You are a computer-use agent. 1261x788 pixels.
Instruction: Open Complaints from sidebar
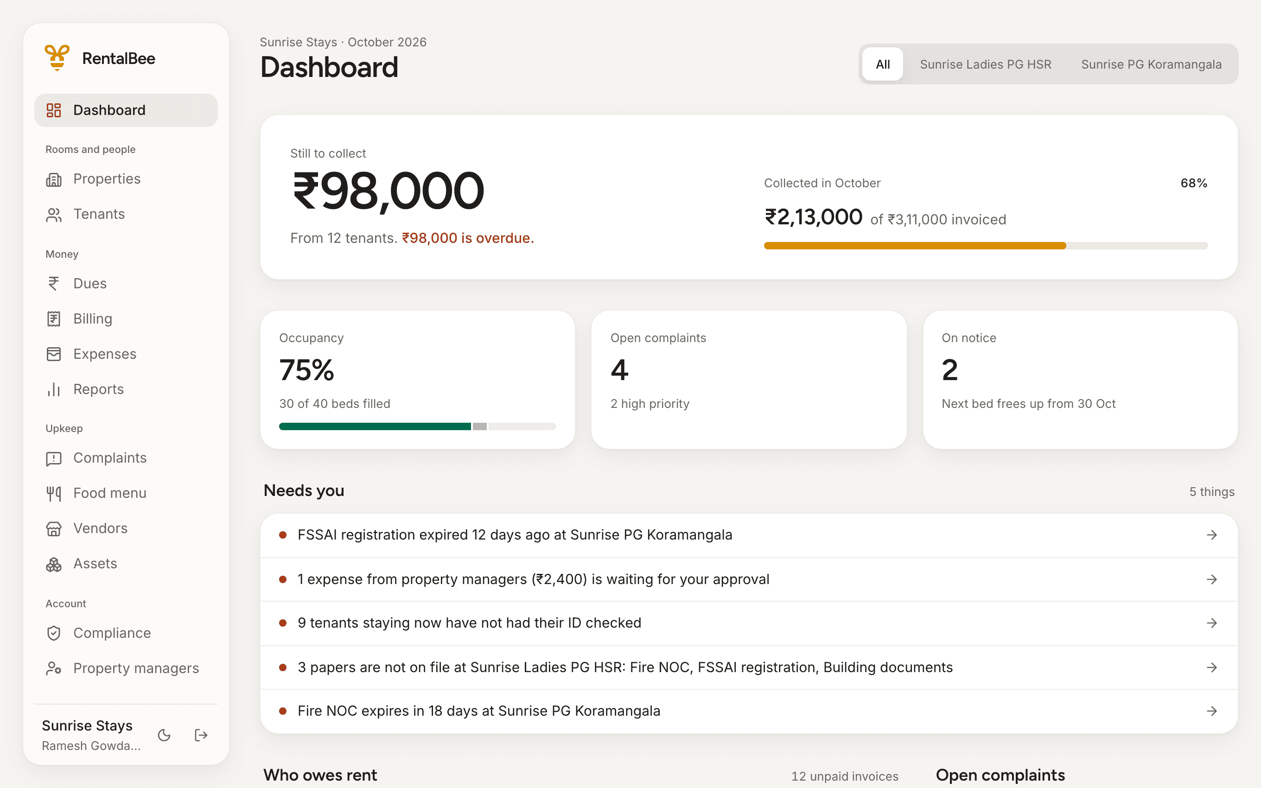pos(126,458)
